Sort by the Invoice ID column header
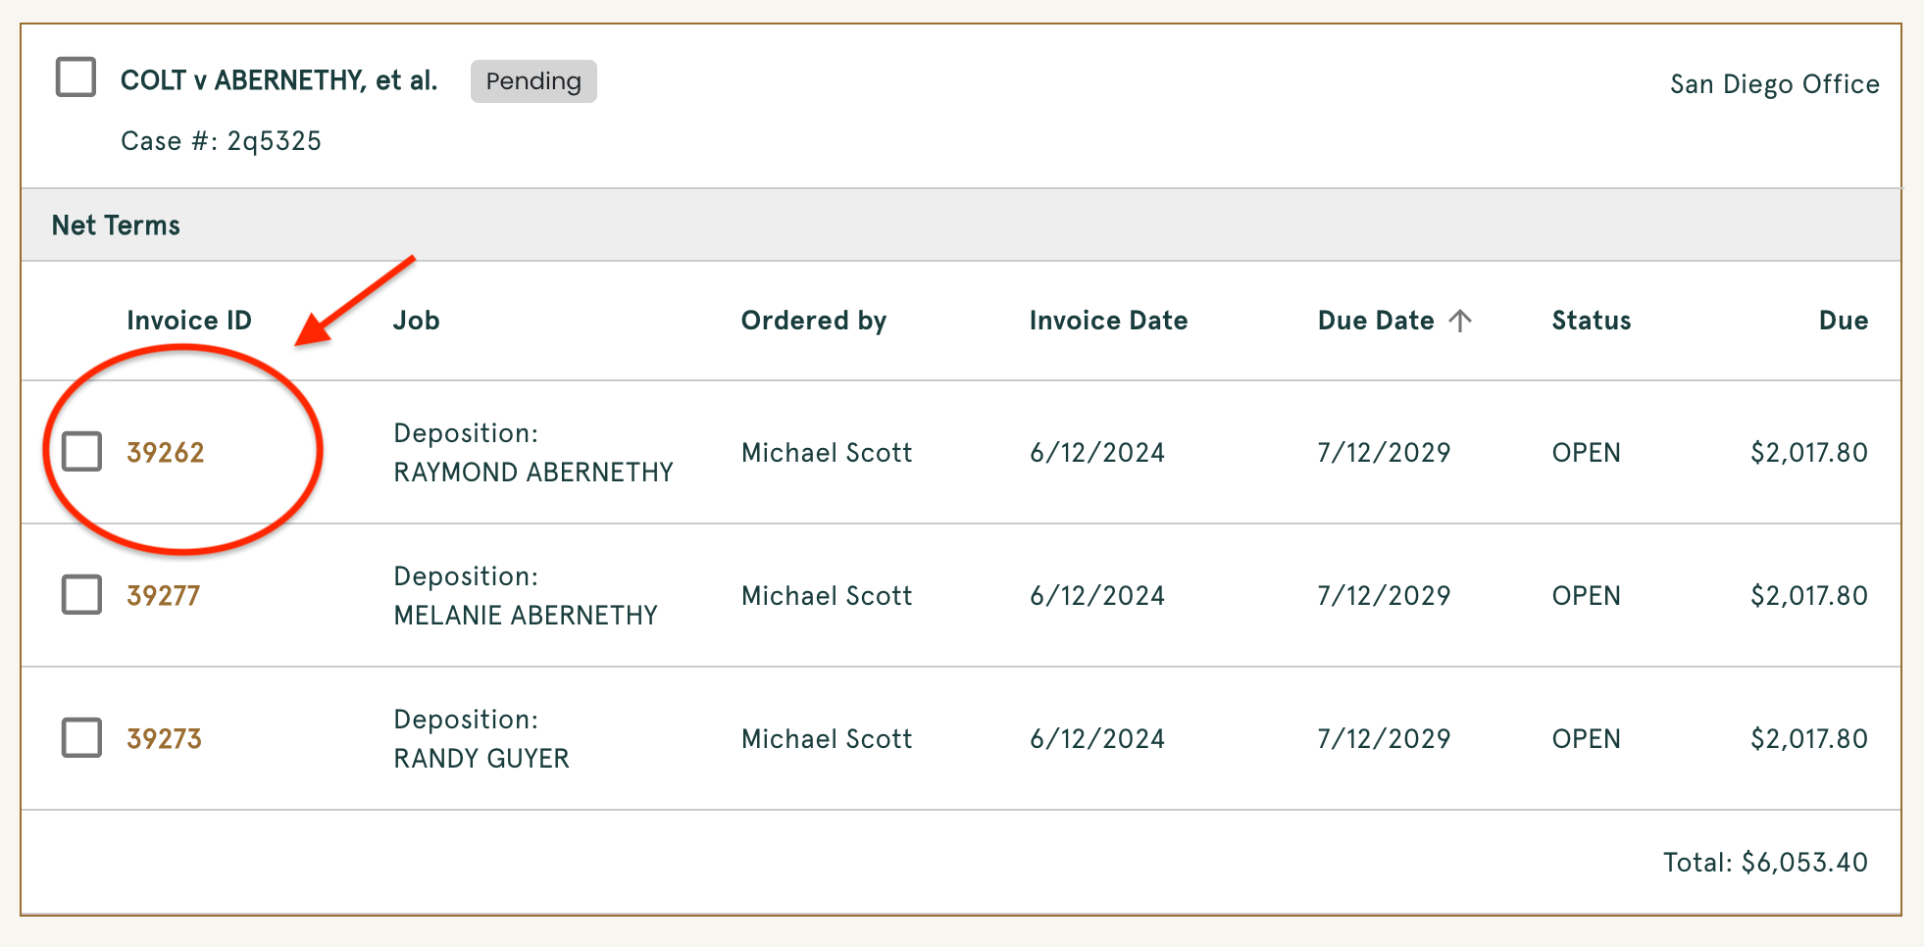 [x=188, y=321]
